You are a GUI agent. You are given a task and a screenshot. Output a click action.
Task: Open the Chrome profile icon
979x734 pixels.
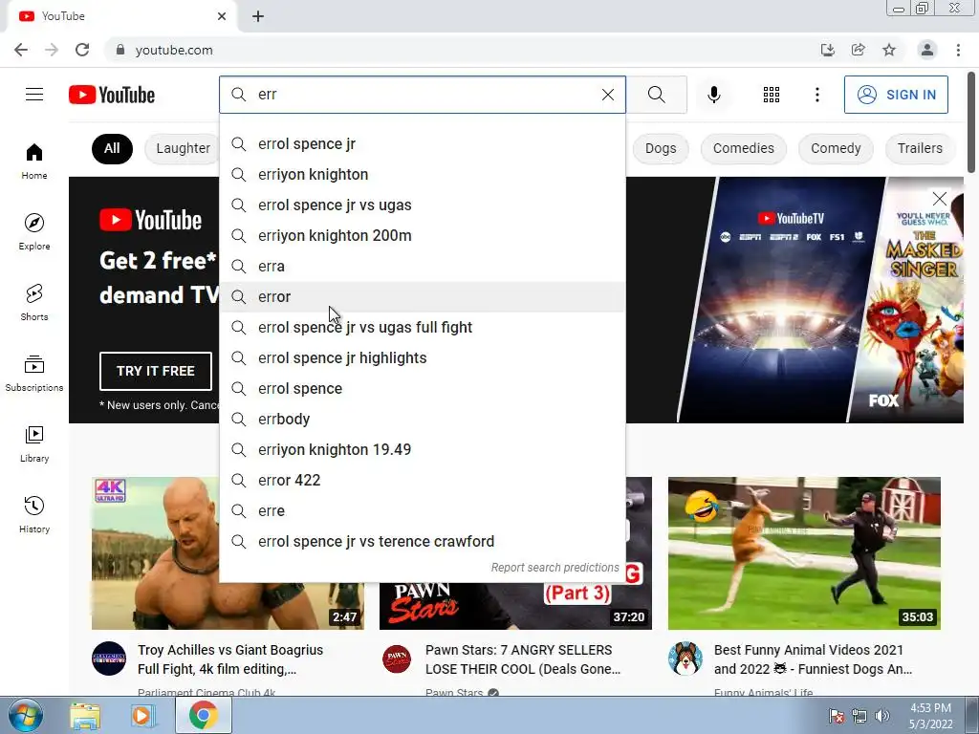click(927, 50)
